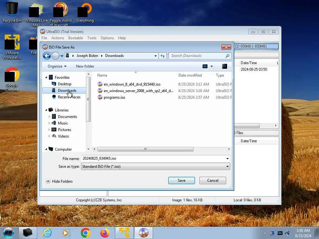
Task: Click Hide Folders toggle button
Action: [59, 181]
